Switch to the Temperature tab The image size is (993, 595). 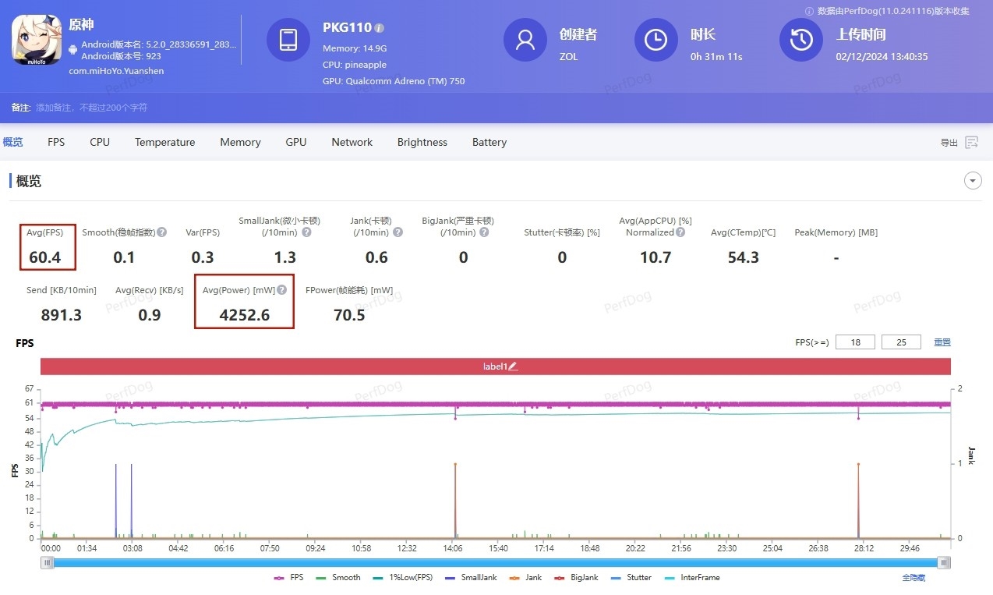164,142
